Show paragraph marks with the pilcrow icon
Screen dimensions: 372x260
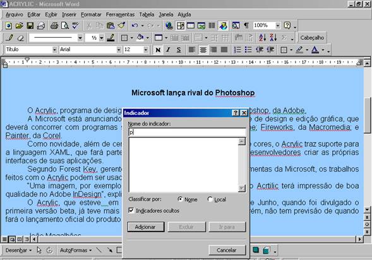(x=246, y=26)
